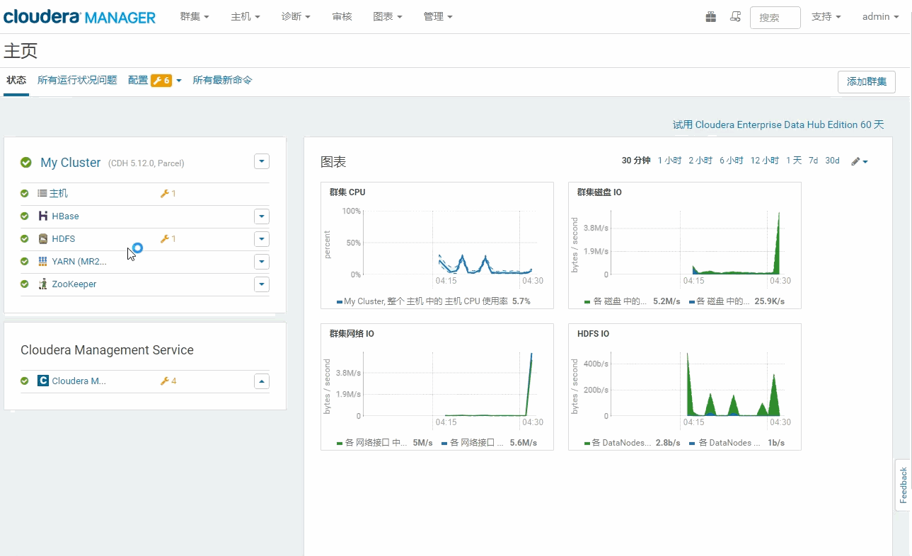This screenshot has width=912, height=556.
Task: Click the Enterprise Data Hub trial link
Action: (x=778, y=124)
